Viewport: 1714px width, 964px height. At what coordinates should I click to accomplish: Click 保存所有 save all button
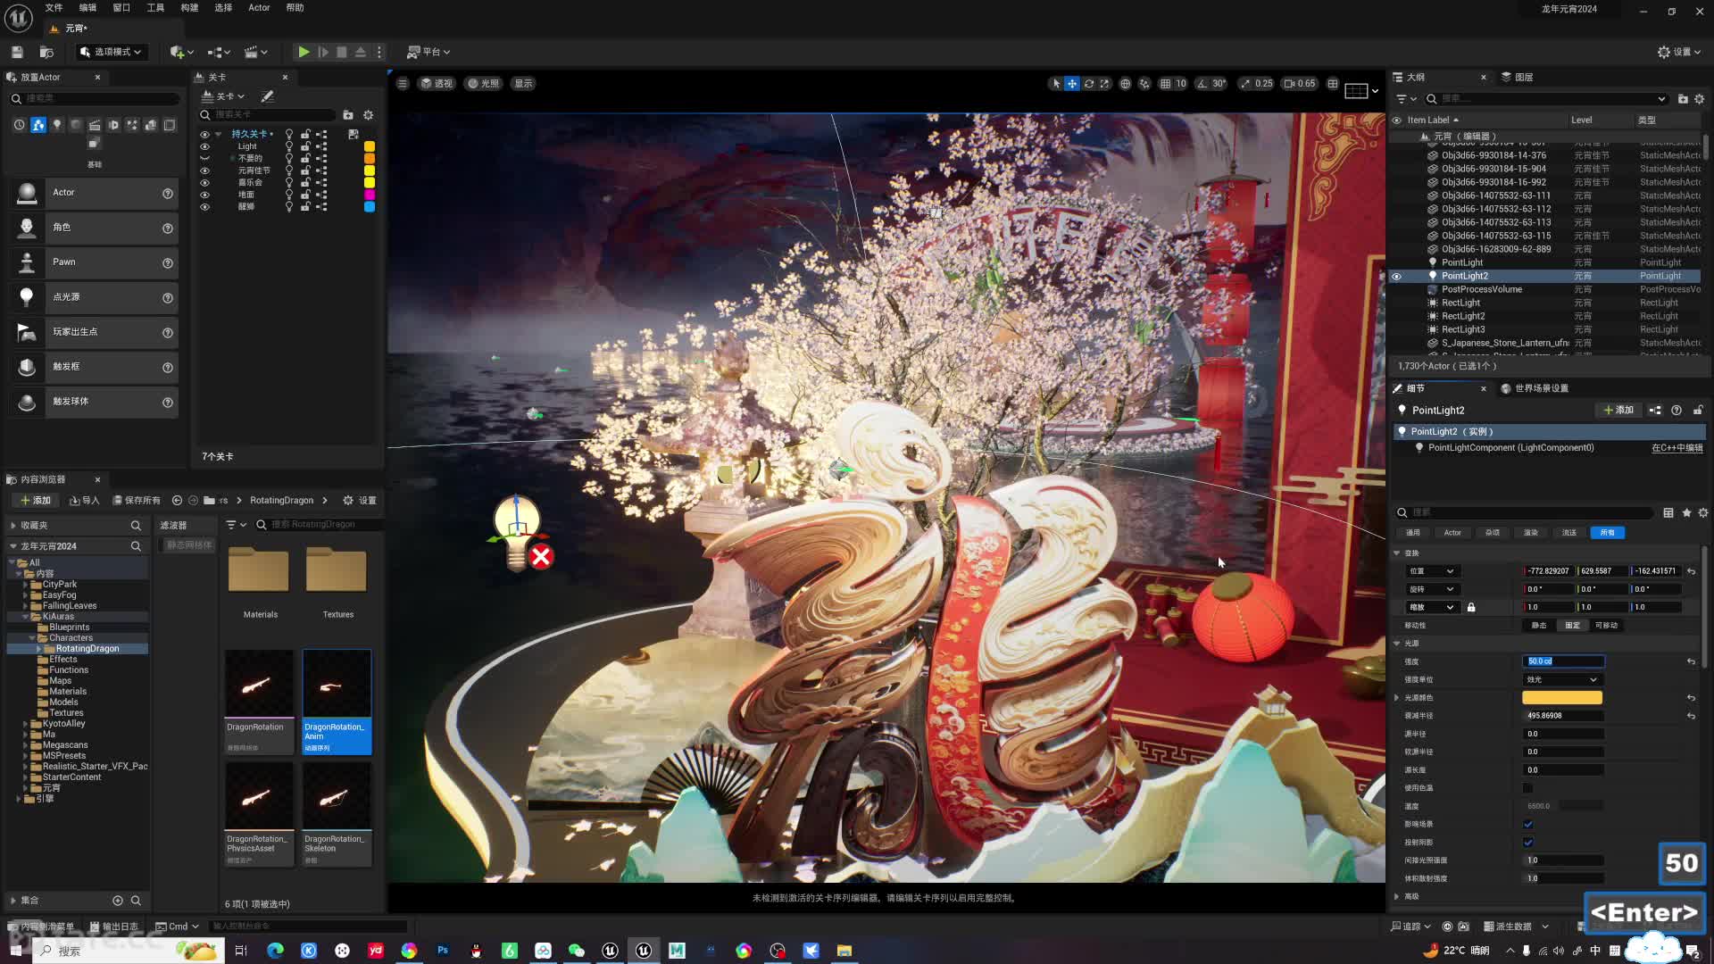point(137,501)
